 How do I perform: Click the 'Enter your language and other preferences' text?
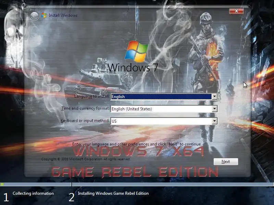click(x=137, y=144)
